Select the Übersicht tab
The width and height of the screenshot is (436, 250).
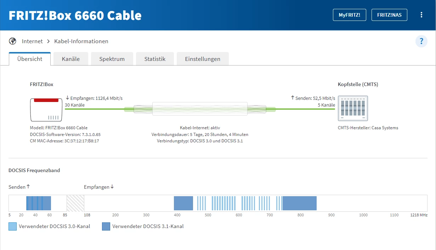pyautogui.click(x=30, y=59)
